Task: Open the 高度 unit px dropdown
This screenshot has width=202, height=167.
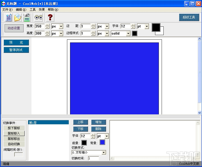Action: (x=61, y=34)
